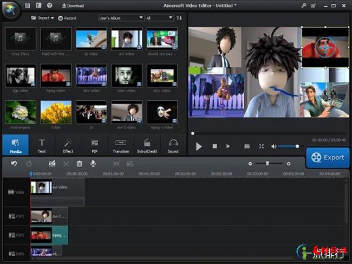Click the microphone voiceover icon
Screen dimensions: 352x264
(x=93, y=163)
